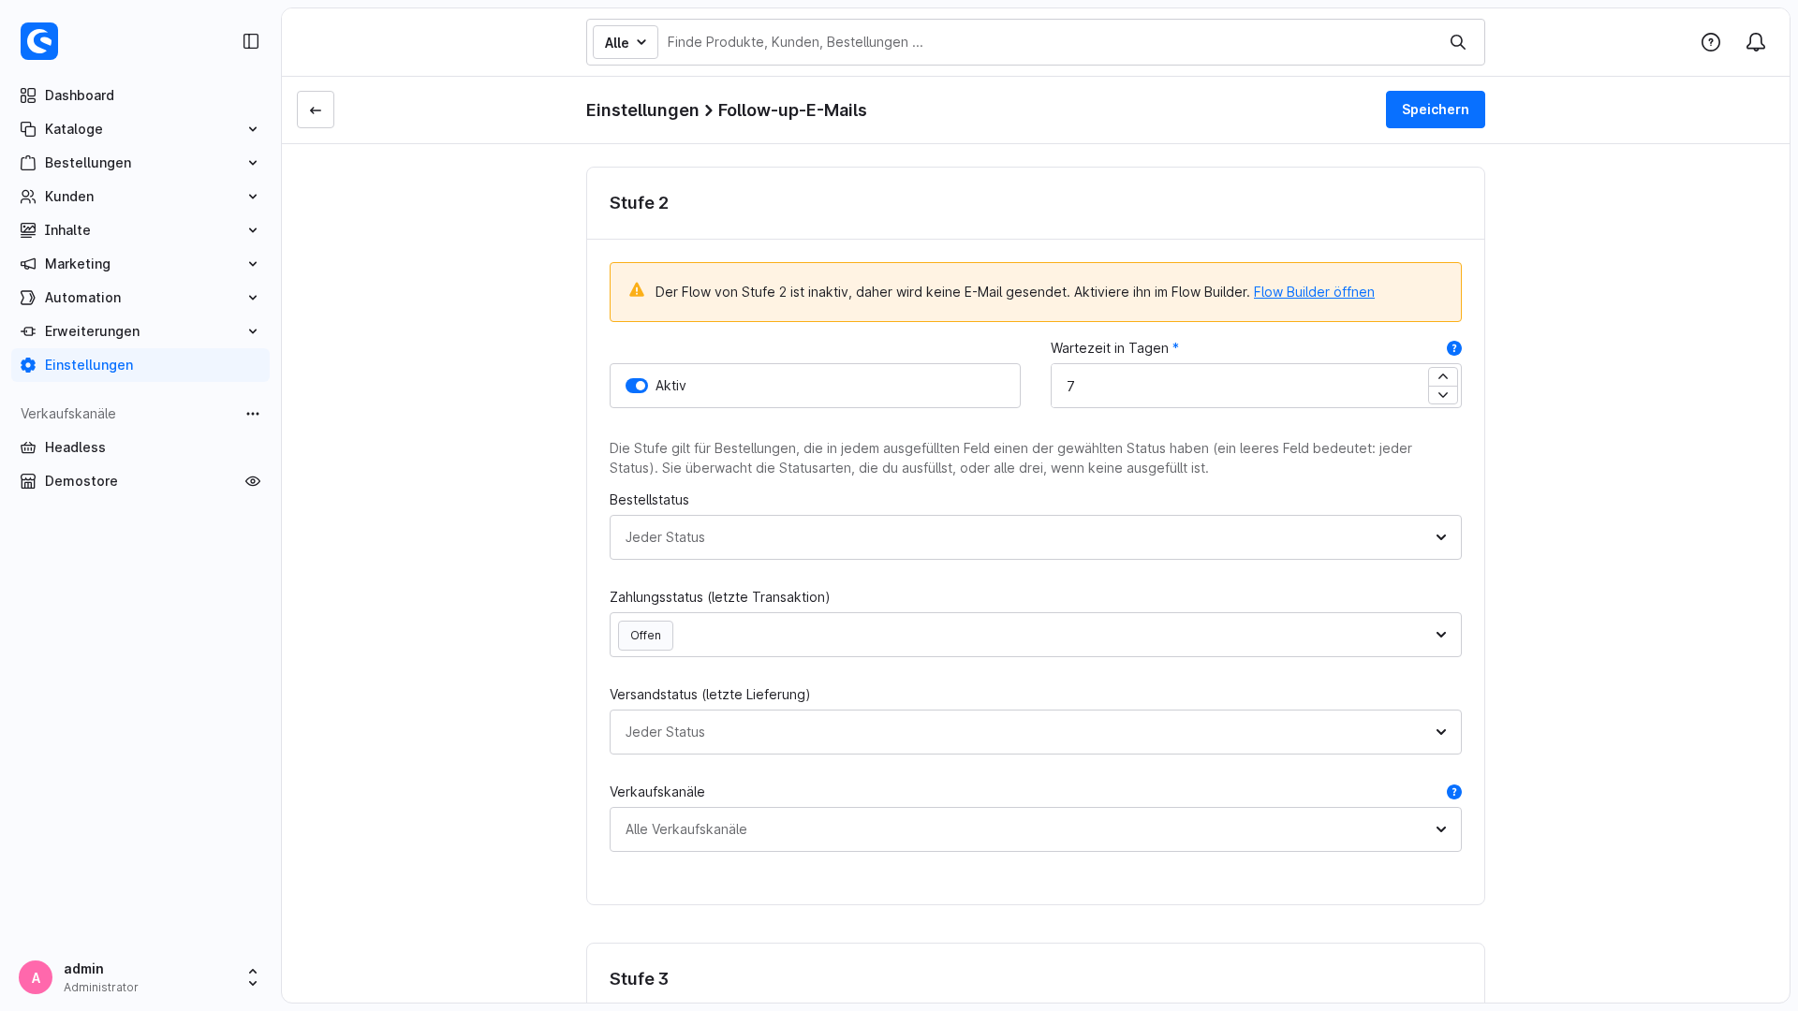
Task: Toggle Demostore visibility eye icon
Action: 253,481
